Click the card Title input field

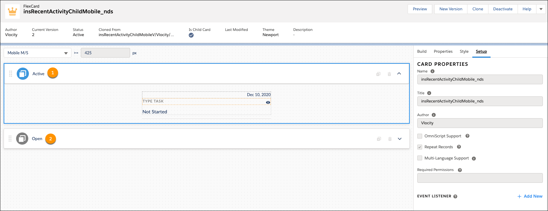(480, 101)
